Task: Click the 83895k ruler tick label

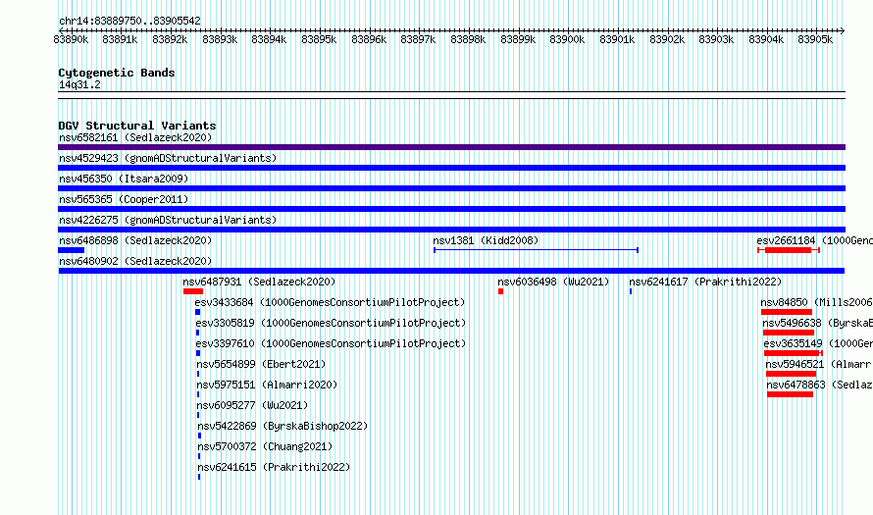Action: 319,39
